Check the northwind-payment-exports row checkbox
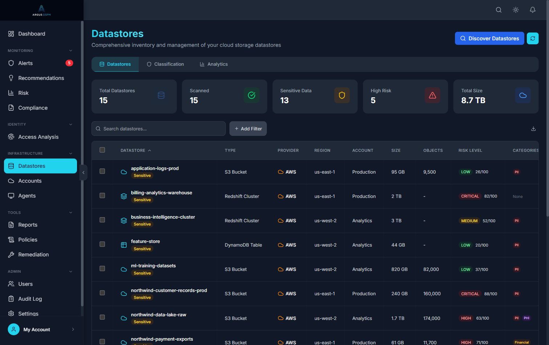The image size is (549, 345). pos(102,342)
